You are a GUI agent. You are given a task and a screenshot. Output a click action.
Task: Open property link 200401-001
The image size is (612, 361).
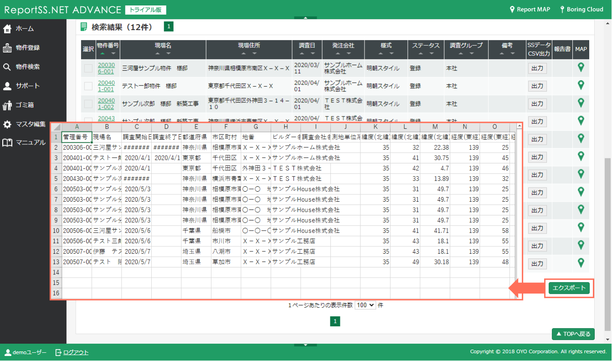pyautogui.click(x=106, y=86)
